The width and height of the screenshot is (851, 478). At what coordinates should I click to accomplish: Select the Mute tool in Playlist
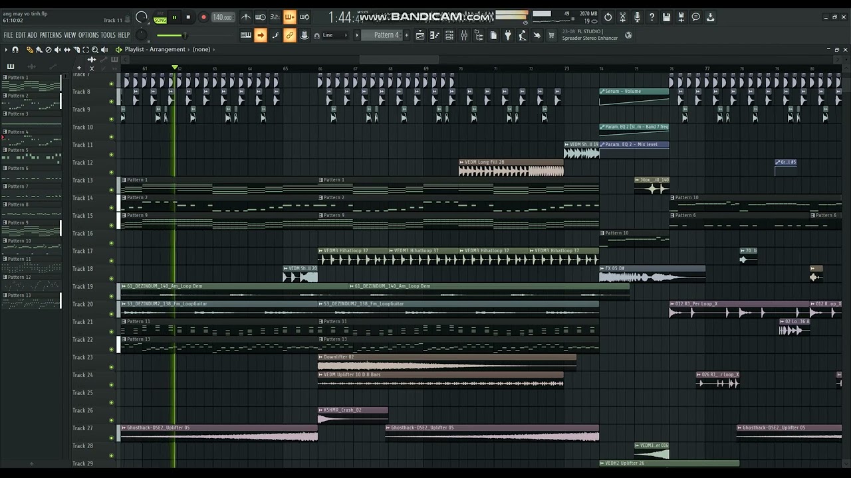click(57, 50)
